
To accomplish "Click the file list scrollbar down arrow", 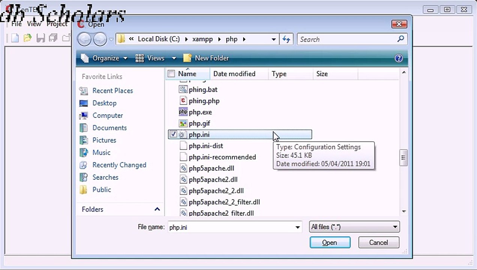I will point(404,211).
